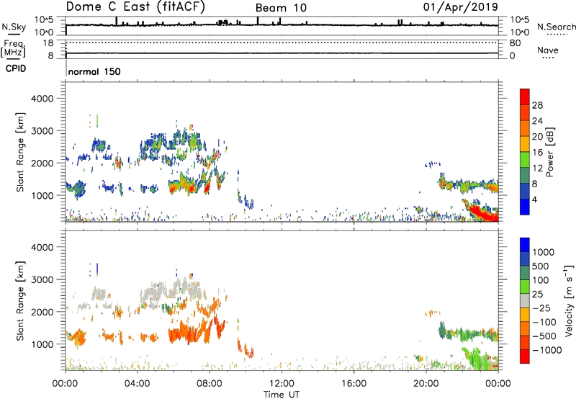Click the "Power [dB]" colorbar title
The image size is (576, 399).
(x=549, y=152)
